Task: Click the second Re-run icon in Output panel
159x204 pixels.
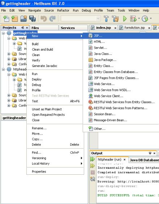Action: coord(93,166)
